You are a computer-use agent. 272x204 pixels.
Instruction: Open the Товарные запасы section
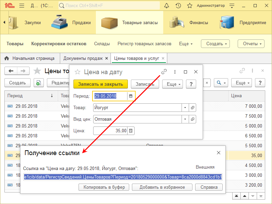tap(130, 22)
